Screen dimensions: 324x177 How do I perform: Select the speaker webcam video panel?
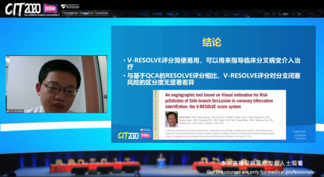pos(56,84)
